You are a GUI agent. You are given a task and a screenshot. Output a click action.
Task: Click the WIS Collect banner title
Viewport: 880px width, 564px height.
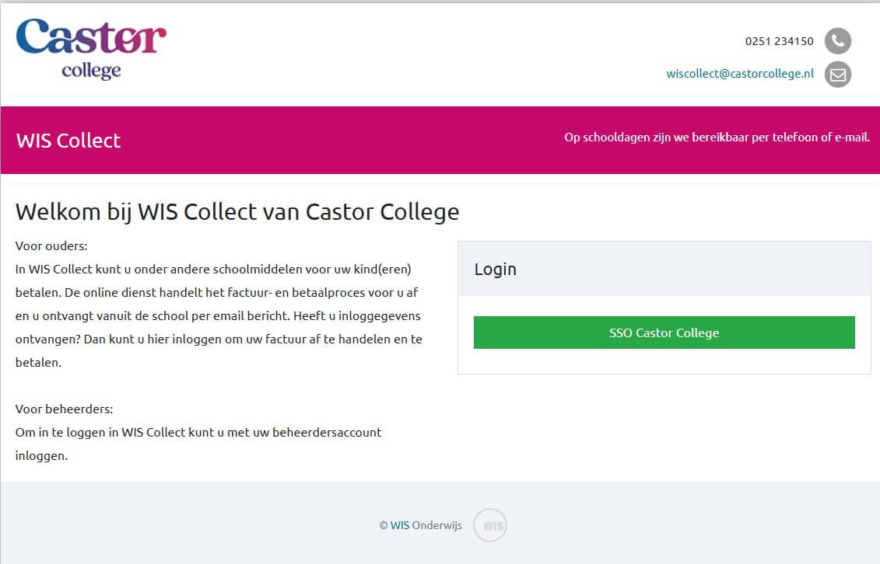[x=68, y=141]
